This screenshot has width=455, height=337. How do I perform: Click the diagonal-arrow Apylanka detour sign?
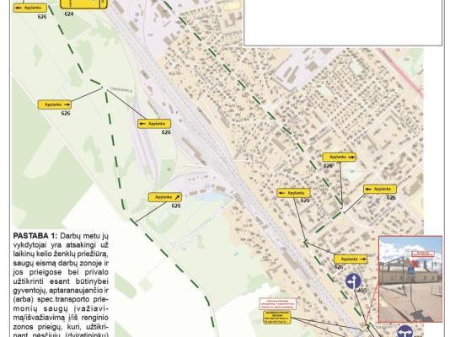point(165,197)
